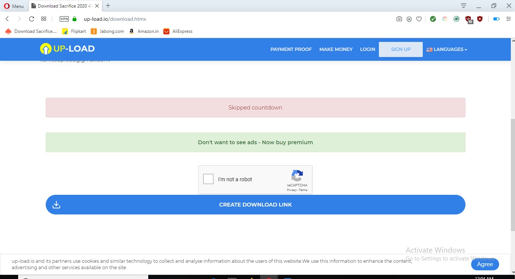Open the browser settings sliders icon
This screenshot has width=515, height=279.
click(x=508, y=18)
